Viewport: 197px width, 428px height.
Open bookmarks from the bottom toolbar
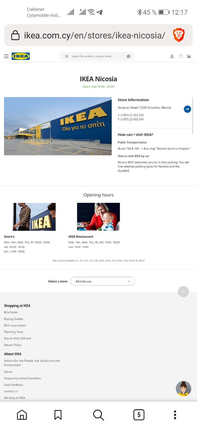[58, 415]
